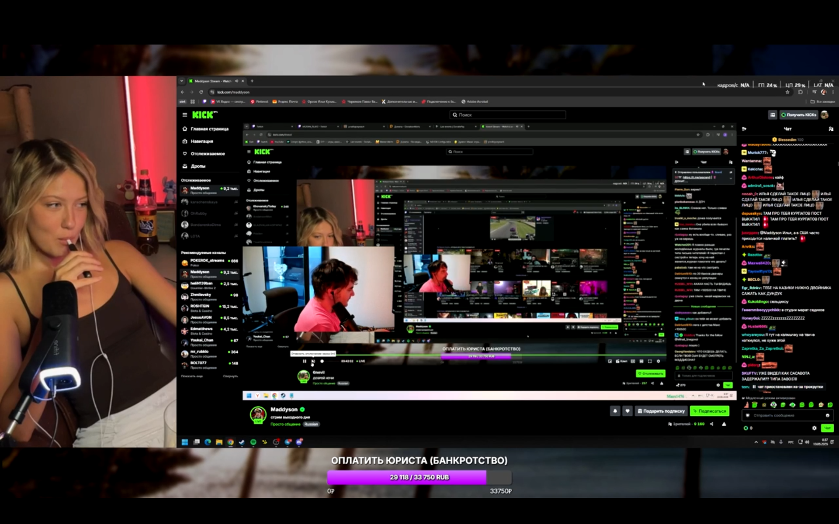Open the VK Видео bookmark

pyautogui.click(x=228, y=102)
